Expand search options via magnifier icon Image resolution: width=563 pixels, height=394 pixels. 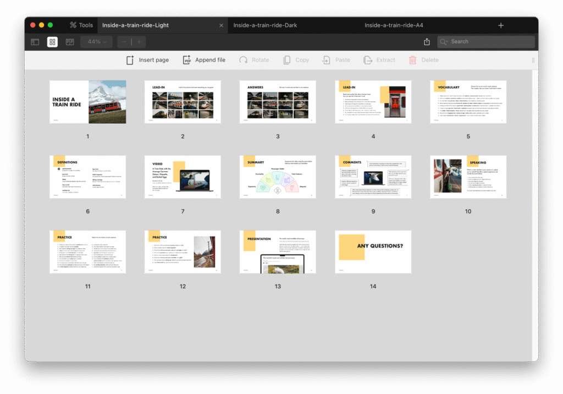[x=444, y=42]
